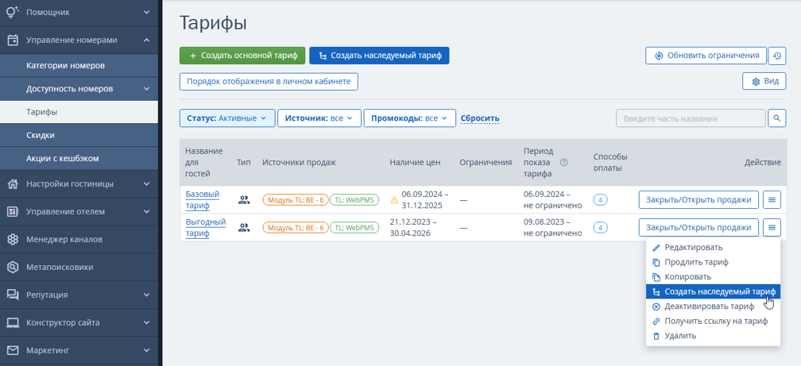Click the price dates 06.09.2024 – 31.12.2025
The image size is (801, 366).
[x=425, y=200]
